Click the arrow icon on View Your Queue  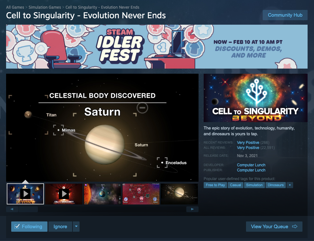click(x=295, y=226)
